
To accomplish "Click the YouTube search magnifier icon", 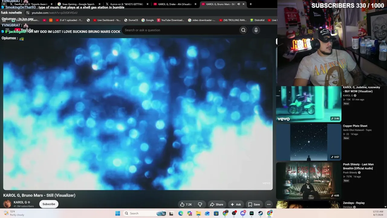I will [x=243, y=30].
